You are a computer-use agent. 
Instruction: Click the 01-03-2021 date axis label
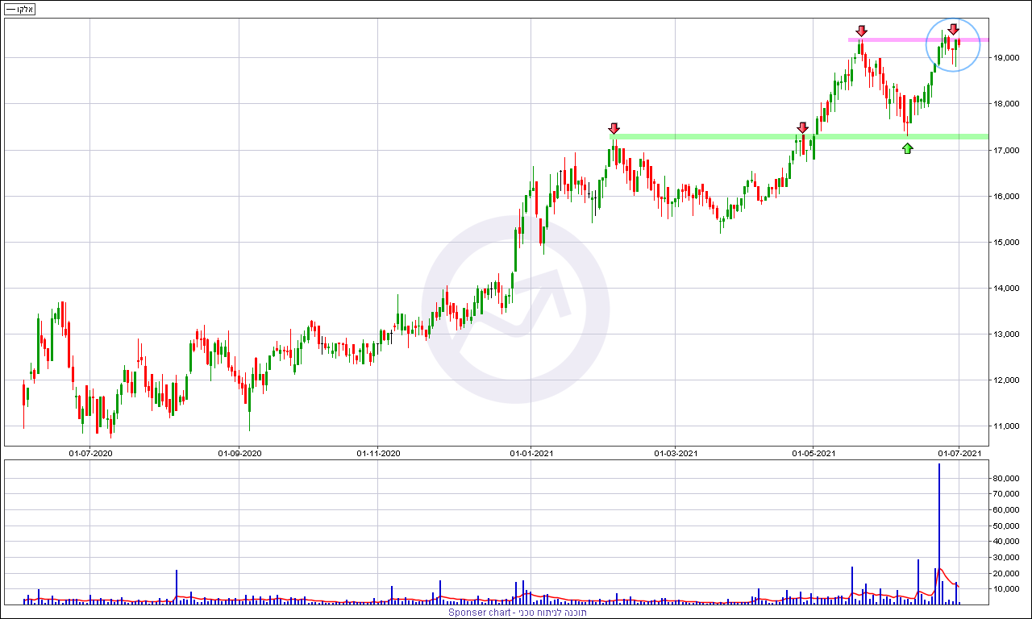tap(676, 454)
